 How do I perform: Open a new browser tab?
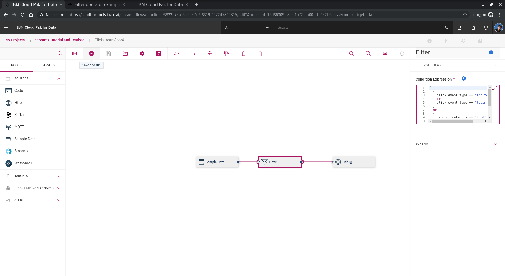196,4
